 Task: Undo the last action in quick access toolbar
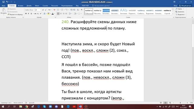[7, 2]
